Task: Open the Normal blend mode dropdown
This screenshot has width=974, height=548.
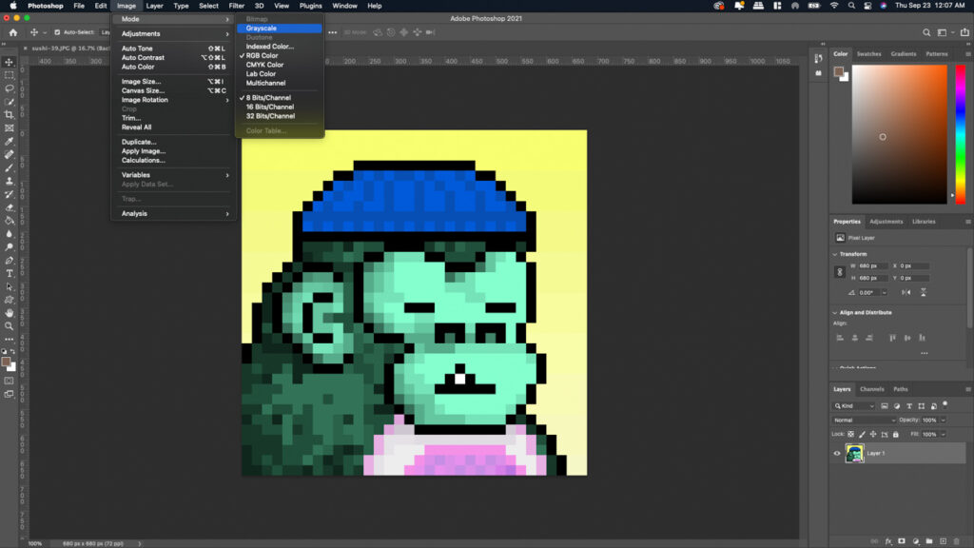Action: click(x=864, y=421)
